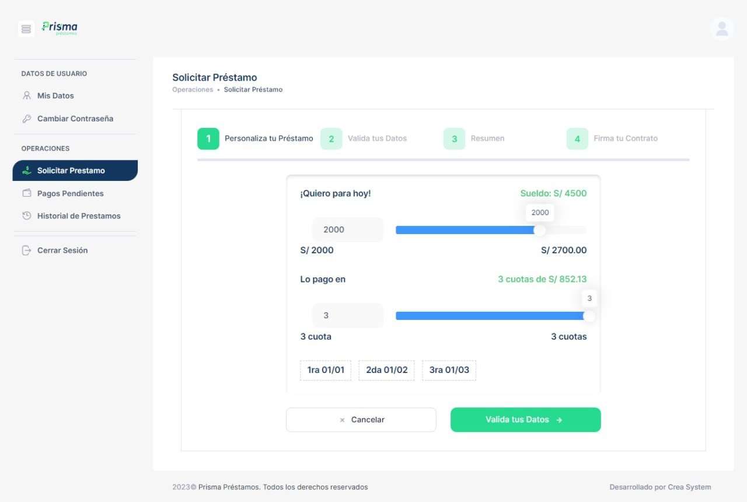The image size is (747, 502).
Task: Open the user profile avatar
Action: (722, 29)
